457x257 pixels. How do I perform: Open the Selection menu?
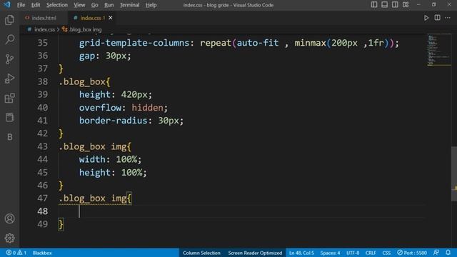click(57, 5)
